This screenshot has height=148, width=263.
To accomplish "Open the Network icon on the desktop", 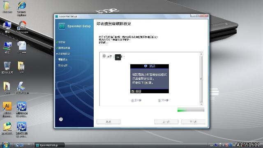I will point(7,47).
